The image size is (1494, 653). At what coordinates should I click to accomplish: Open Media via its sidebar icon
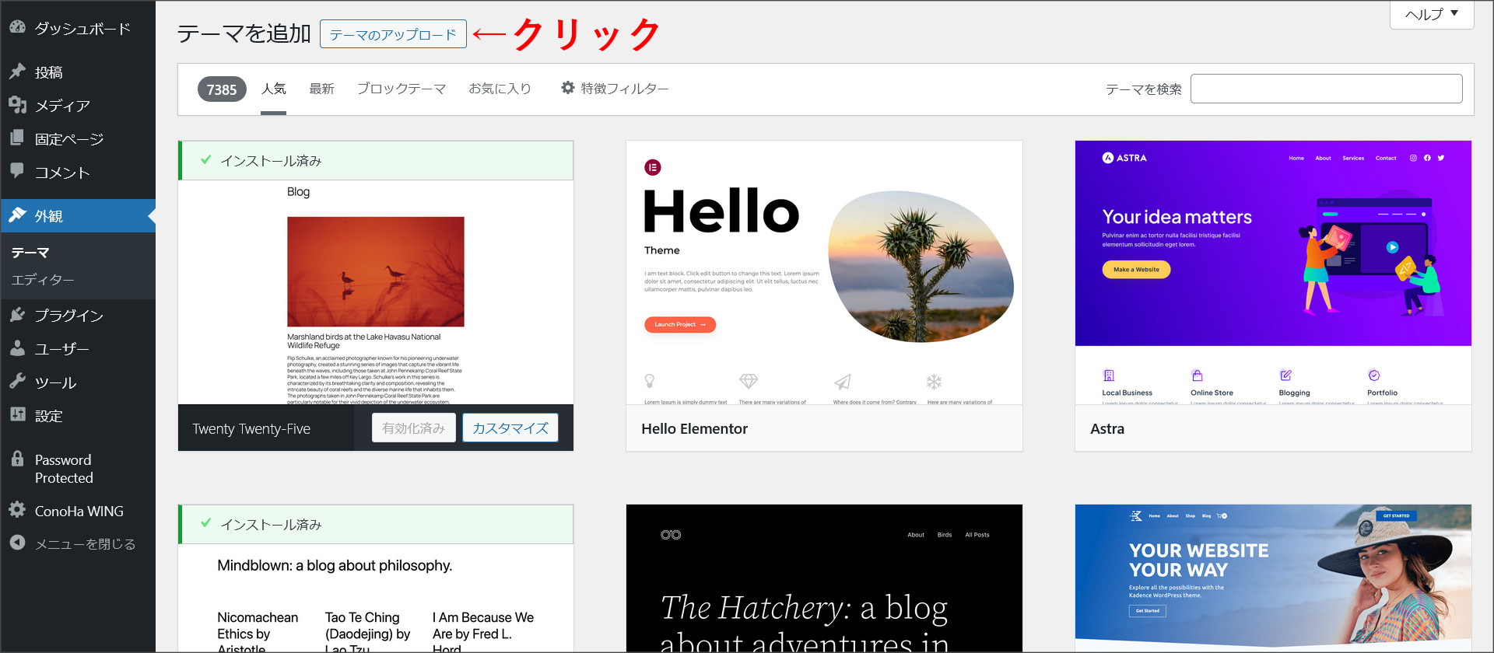[x=17, y=105]
